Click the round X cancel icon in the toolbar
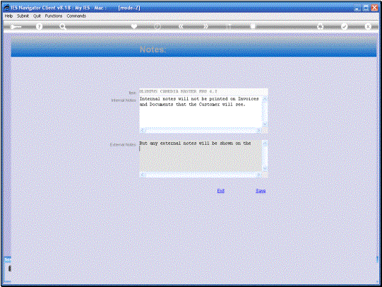 coord(368,27)
